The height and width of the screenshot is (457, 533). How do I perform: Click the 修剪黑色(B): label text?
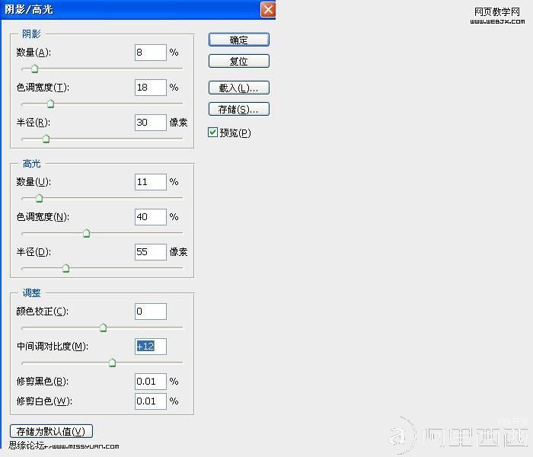point(43,382)
